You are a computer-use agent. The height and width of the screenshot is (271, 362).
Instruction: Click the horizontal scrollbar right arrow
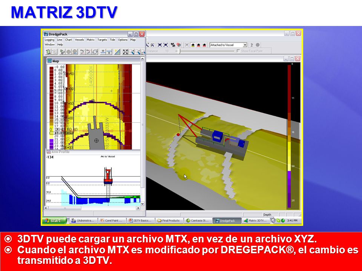[x=138, y=208]
